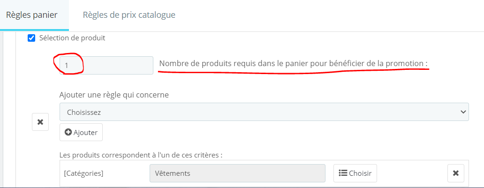This screenshot has width=484, height=188.
Task: Open the Choisissez rule type dropdown
Action: point(264,112)
